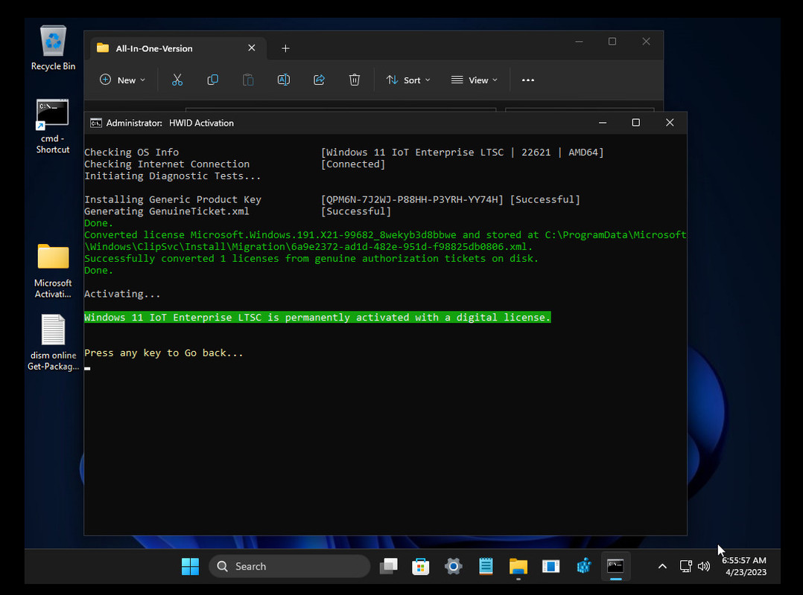The image size is (803, 595).
Task: Click the '[Connected]' status text
Action: tap(353, 164)
